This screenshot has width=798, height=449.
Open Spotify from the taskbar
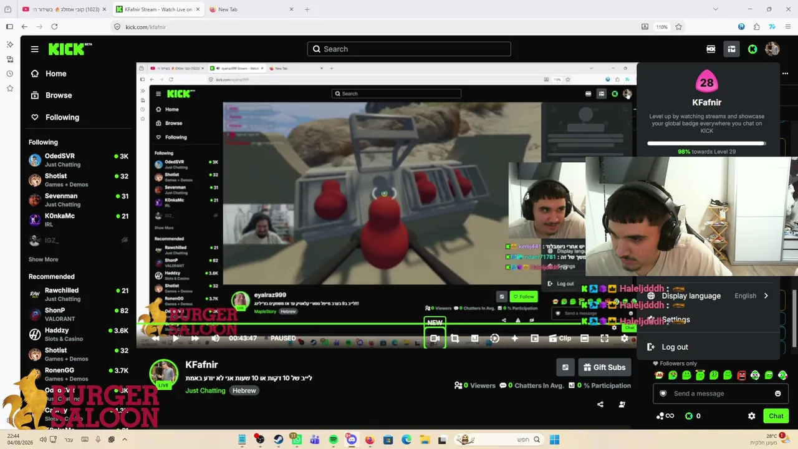334,440
